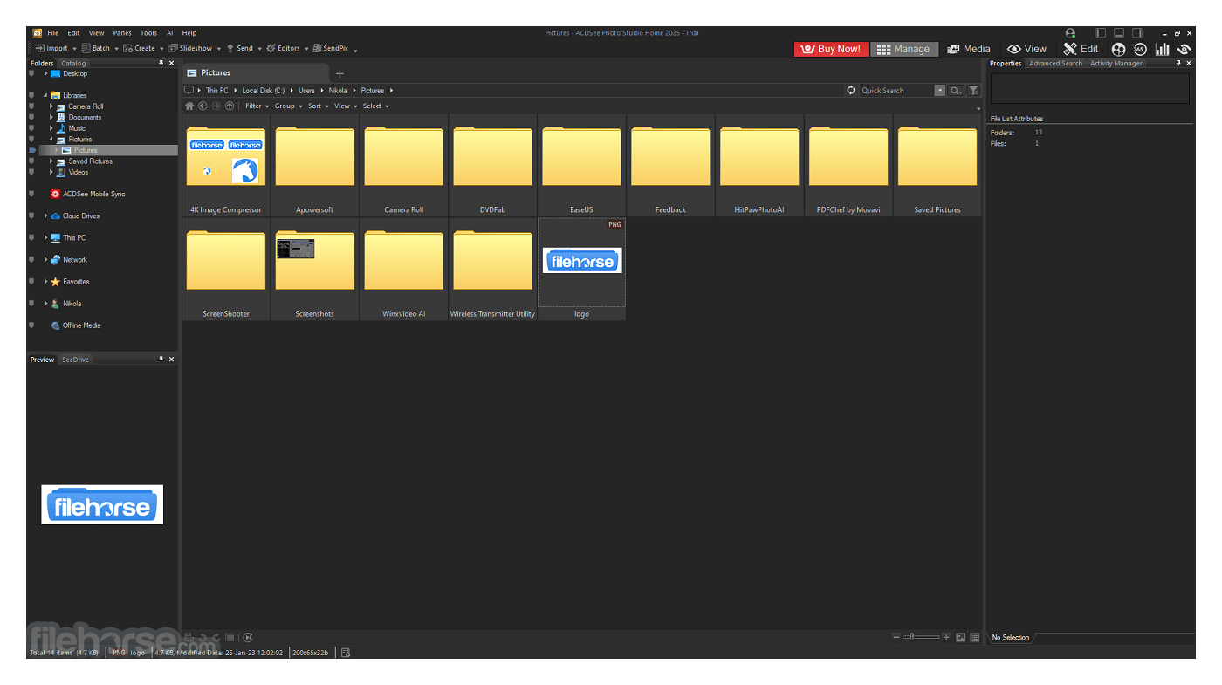This screenshot has height=685, width=1222.
Task: Select the Screenshots folder thumbnail
Action: tap(315, 270)
